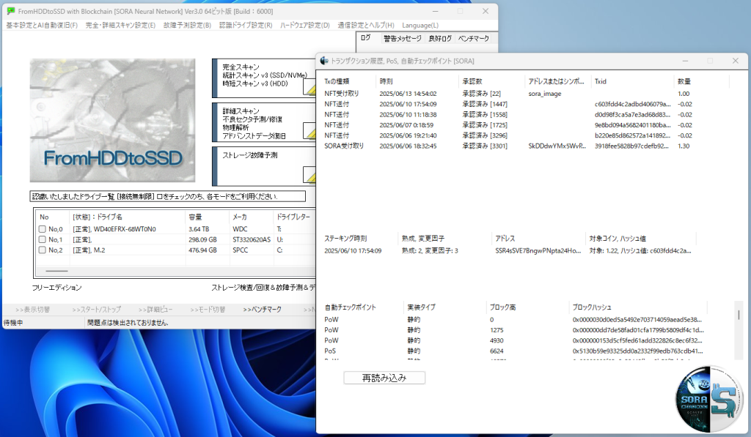Click >>詳細ビュー button

[155, 310]
